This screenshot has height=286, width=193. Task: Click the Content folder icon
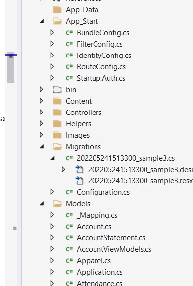(57, 101)
